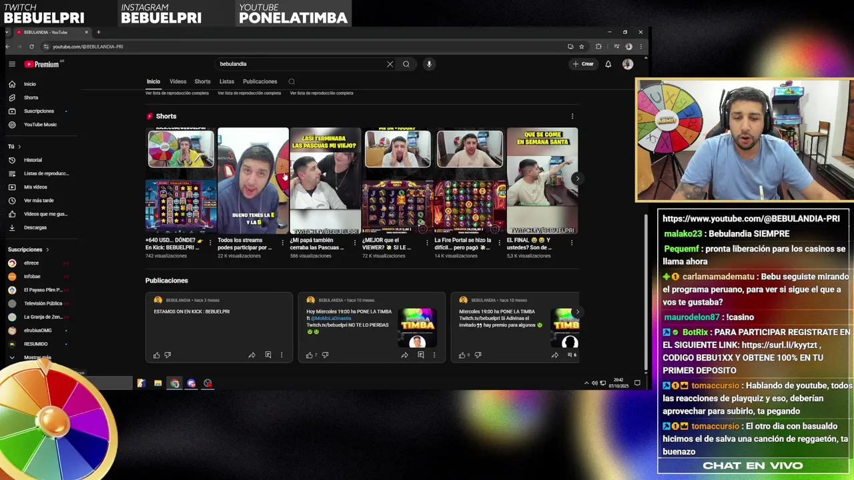Like the 'Si Adivinas el invitado' post

462,355
